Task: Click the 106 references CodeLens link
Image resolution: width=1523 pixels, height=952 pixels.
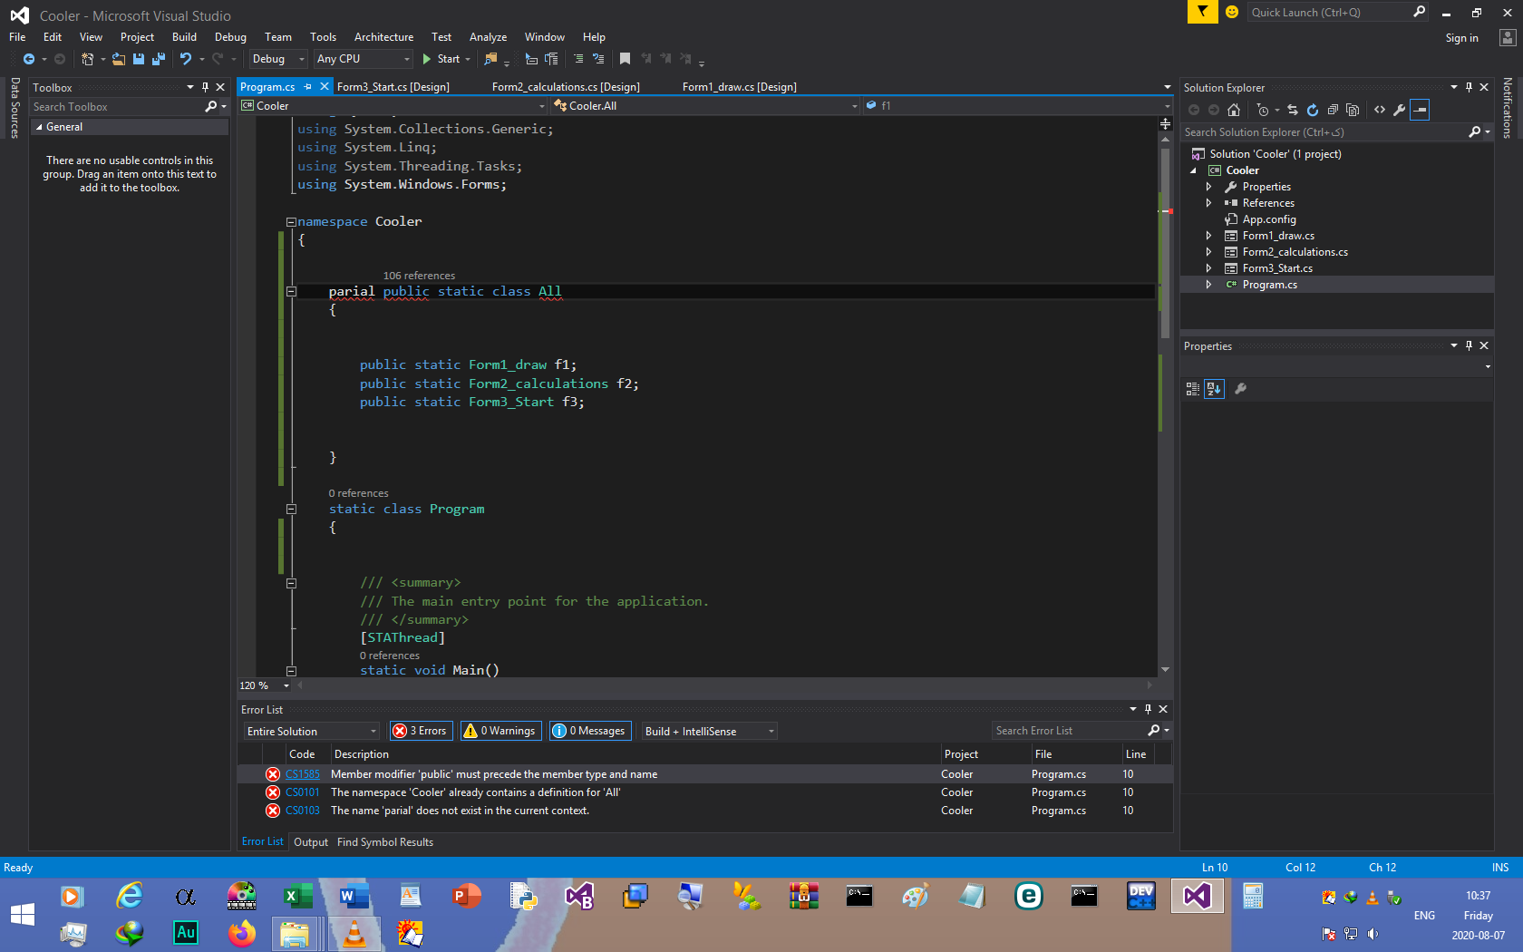Action: [x=419, y=276]
